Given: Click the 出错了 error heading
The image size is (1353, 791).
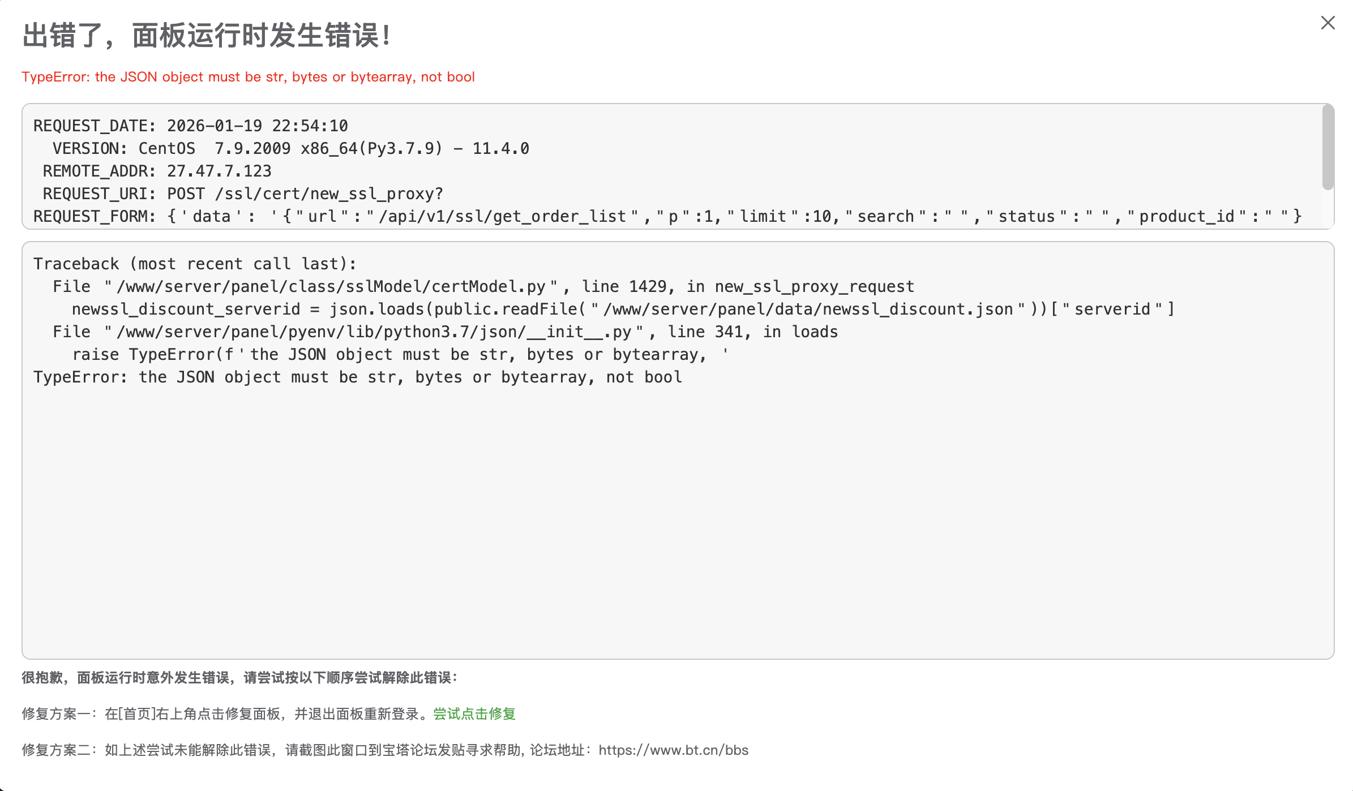Looking at the screenshot, I should (x=207, y=36).
